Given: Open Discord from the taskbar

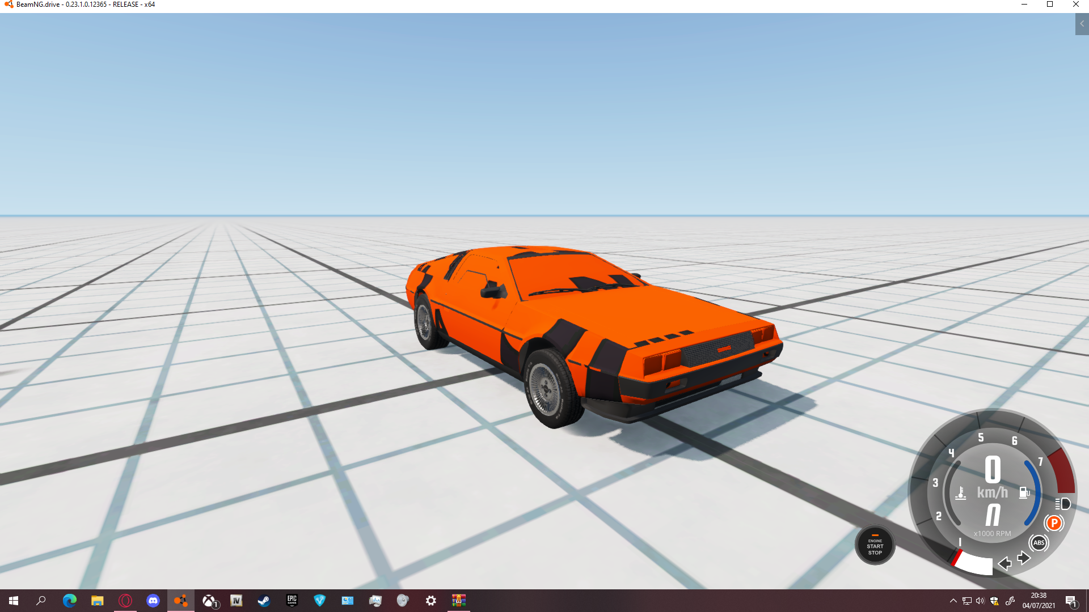Looking at the screenshot, I should pyautogui.click(x=153, y=601).
